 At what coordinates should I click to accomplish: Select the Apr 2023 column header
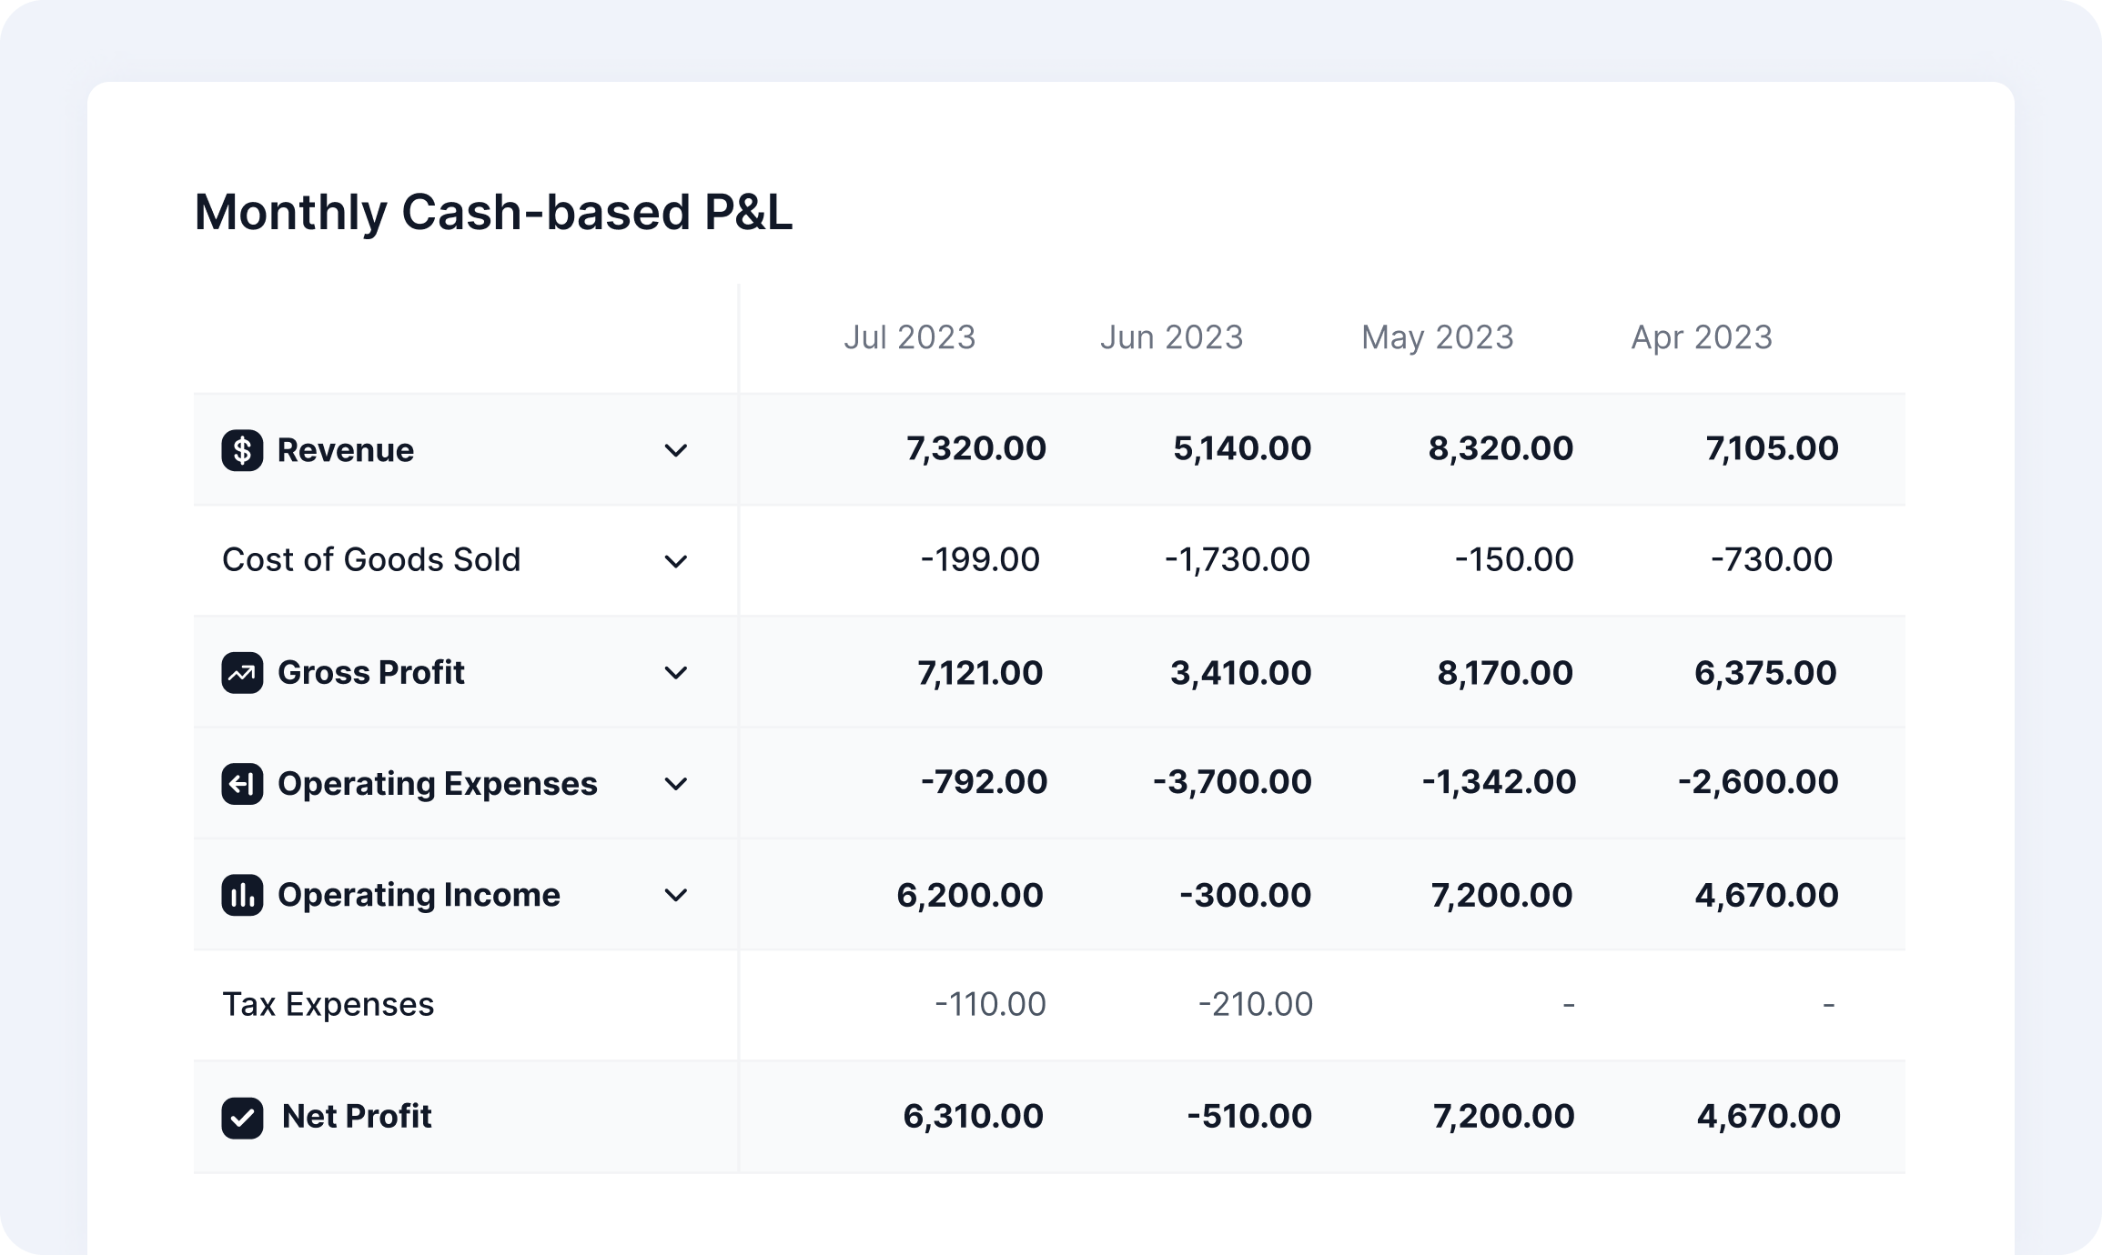(x=1701, y=337)
